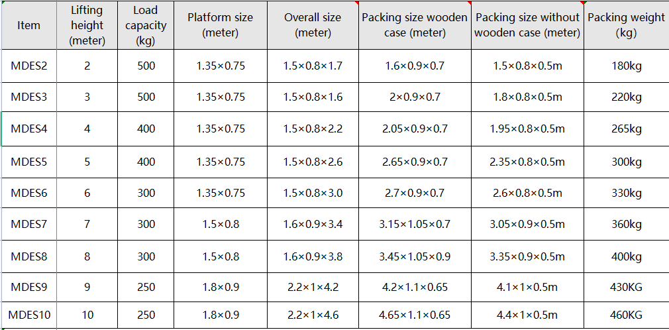This screenshot has width=669, height=330.
Task: Select the 460KG packing weight cell
Action: pos(626,315)
